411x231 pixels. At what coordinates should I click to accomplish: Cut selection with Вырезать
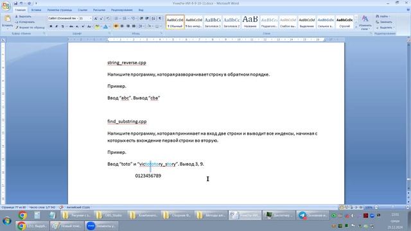[23, 17]
